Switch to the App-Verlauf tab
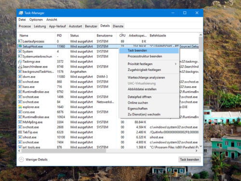Screen dimensions: 241x181 click(x=57, y=26)
